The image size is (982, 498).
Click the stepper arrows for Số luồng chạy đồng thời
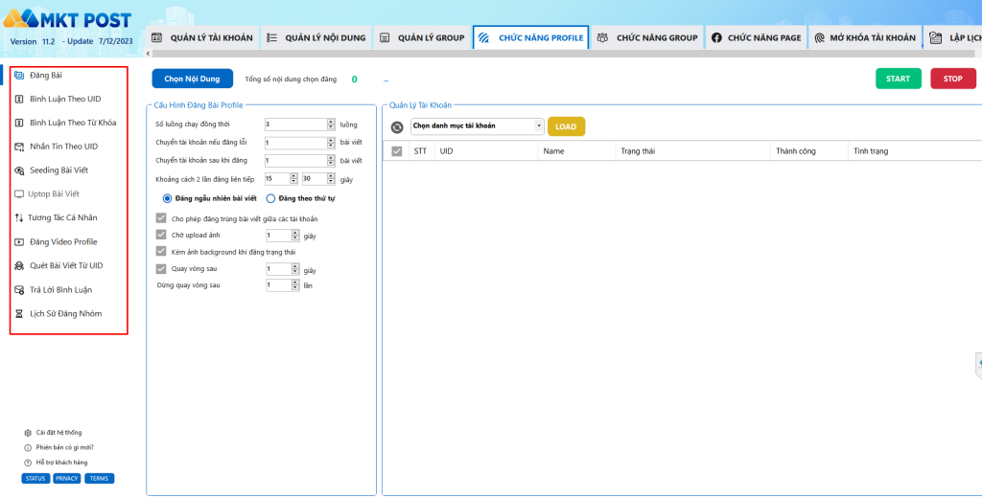pos(331,124)
